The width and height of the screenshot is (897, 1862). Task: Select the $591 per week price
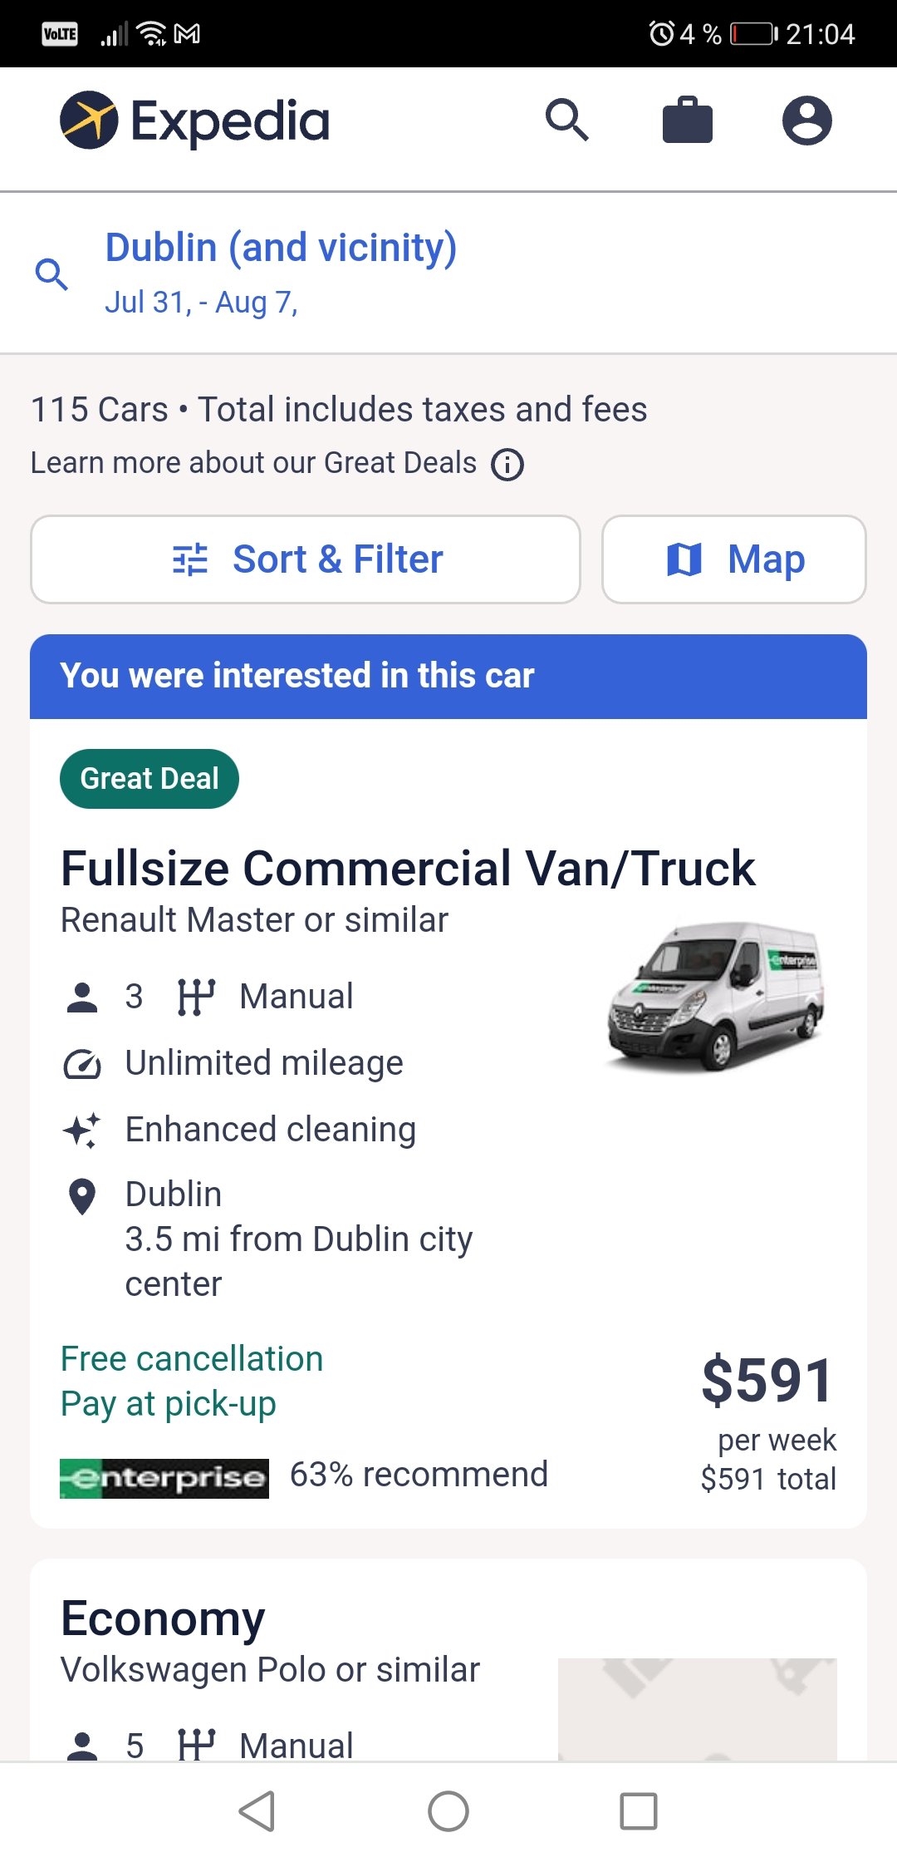[x=767, y=1382]
